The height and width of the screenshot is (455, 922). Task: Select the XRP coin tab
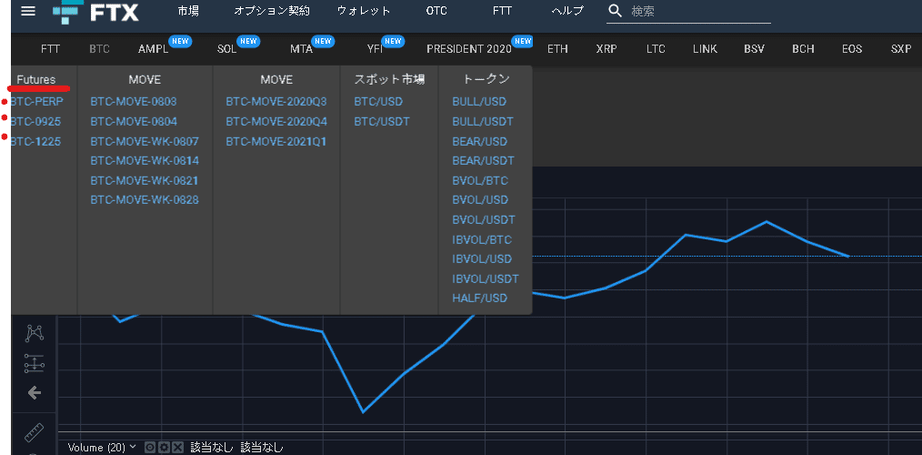click(x=606, y=49)
